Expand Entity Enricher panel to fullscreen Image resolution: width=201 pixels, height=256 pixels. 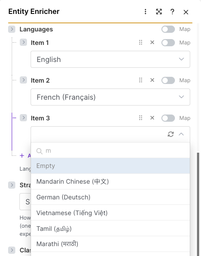point(159,12)
